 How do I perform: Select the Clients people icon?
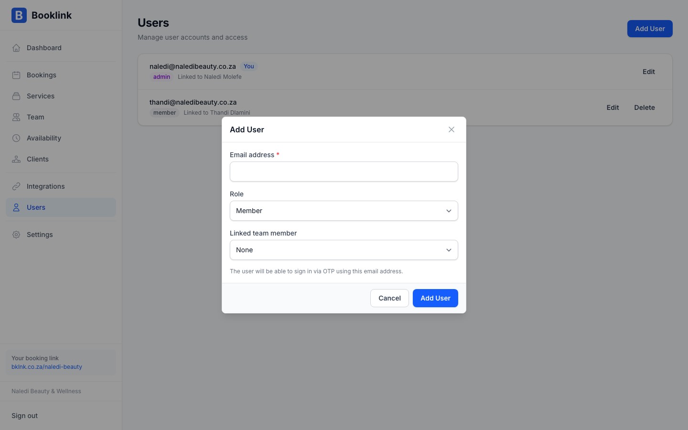(16, 159)
